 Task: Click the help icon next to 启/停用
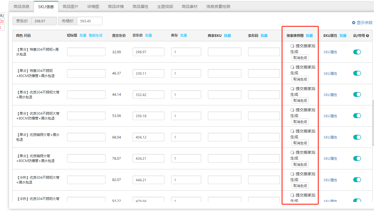367,36
